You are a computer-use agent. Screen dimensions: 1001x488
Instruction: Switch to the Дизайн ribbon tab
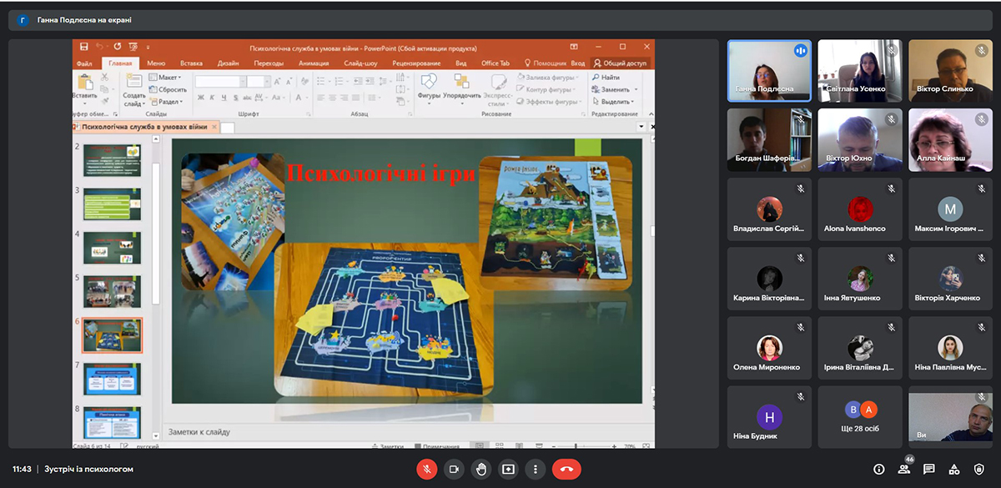pos(229,63)
